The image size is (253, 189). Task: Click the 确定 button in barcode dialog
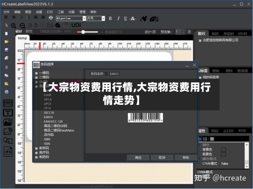pyautogui.click(x=138, y=158)
